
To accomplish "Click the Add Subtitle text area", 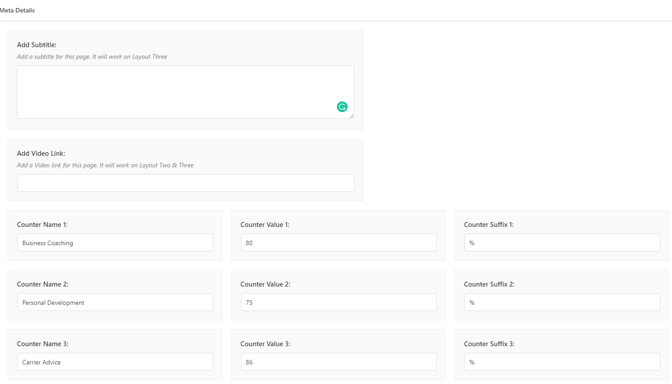I will click(185, 92).
